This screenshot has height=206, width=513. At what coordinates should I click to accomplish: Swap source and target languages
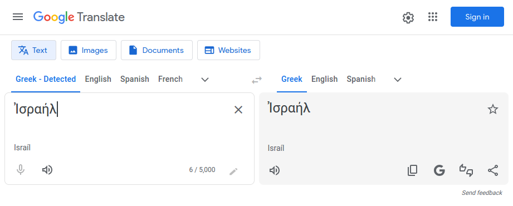tap(257, 80)
